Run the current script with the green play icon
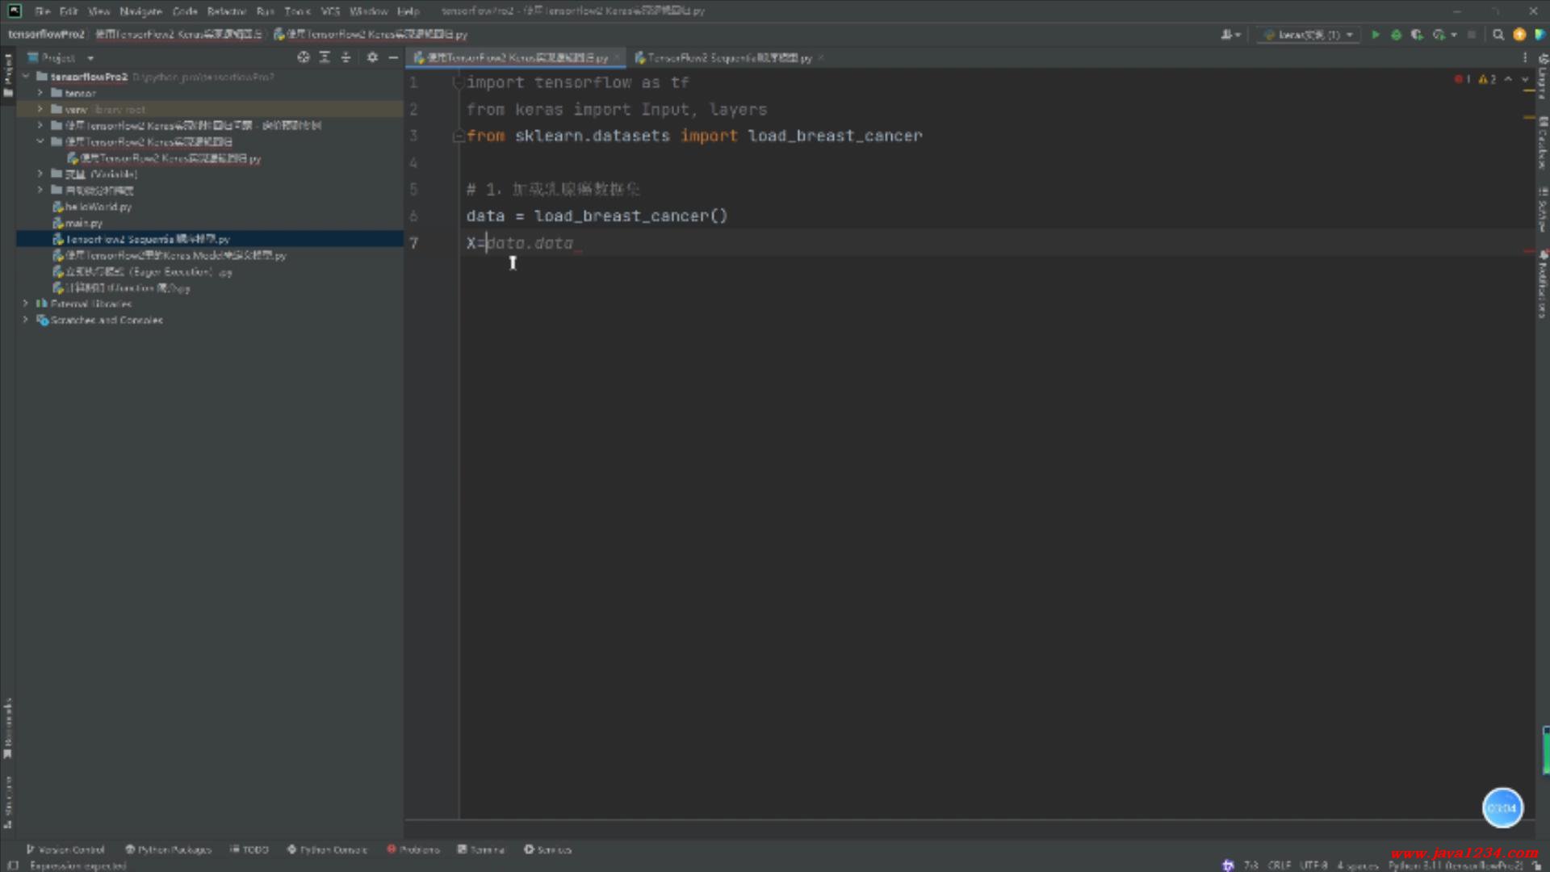 1376,35
